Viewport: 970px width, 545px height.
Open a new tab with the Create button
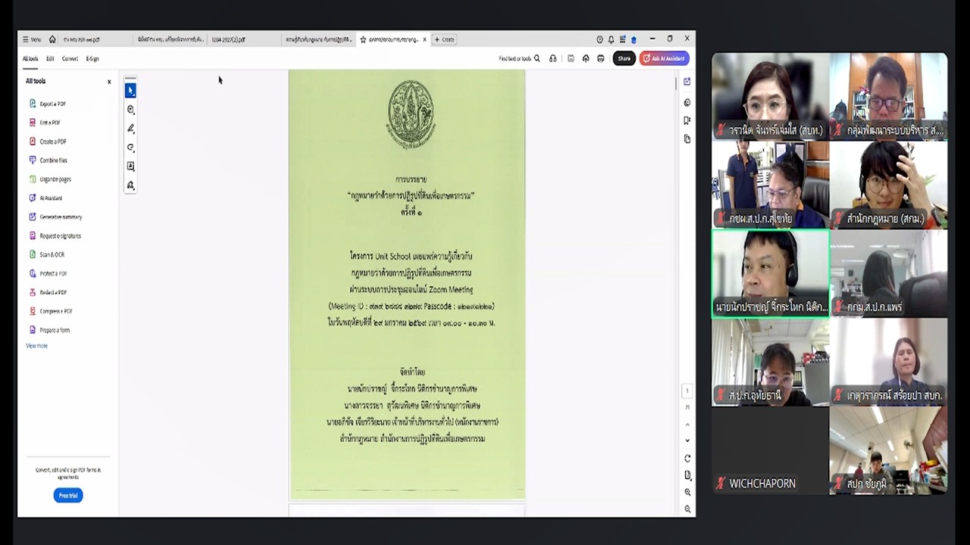(x=443, y=39)
